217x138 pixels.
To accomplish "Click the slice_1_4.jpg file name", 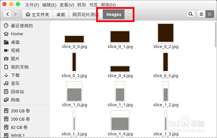I will click(x=120, y=134).
